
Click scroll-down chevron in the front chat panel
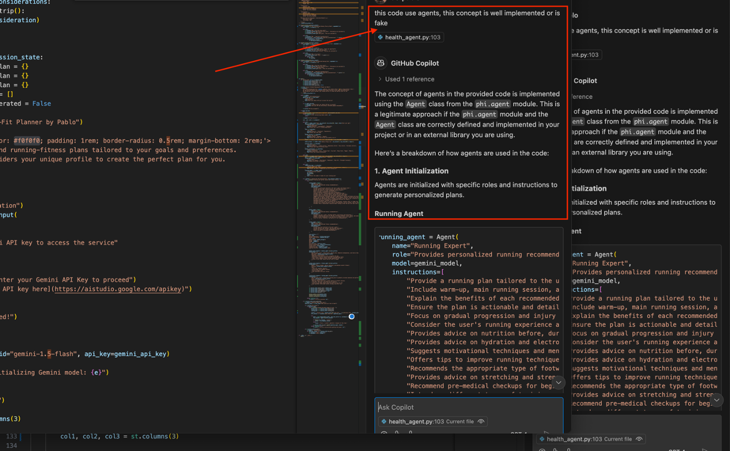click(x=558, y=382)
